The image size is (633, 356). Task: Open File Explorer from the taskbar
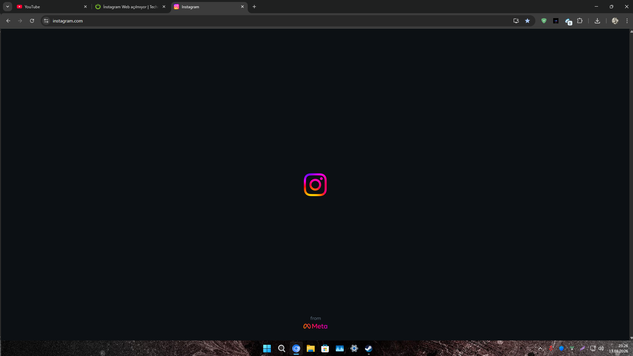(311, 348)
